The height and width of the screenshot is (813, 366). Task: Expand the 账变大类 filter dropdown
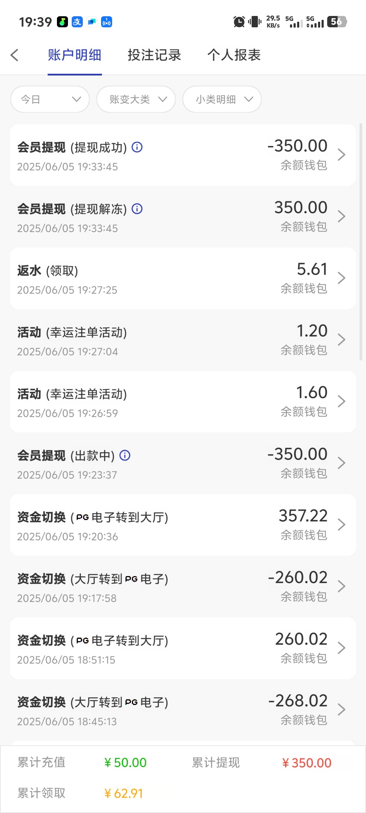[136, 99]
